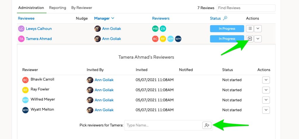Expand the actions menu for Ray Fowler
The image size is (299, 139).
pos(266,90)
